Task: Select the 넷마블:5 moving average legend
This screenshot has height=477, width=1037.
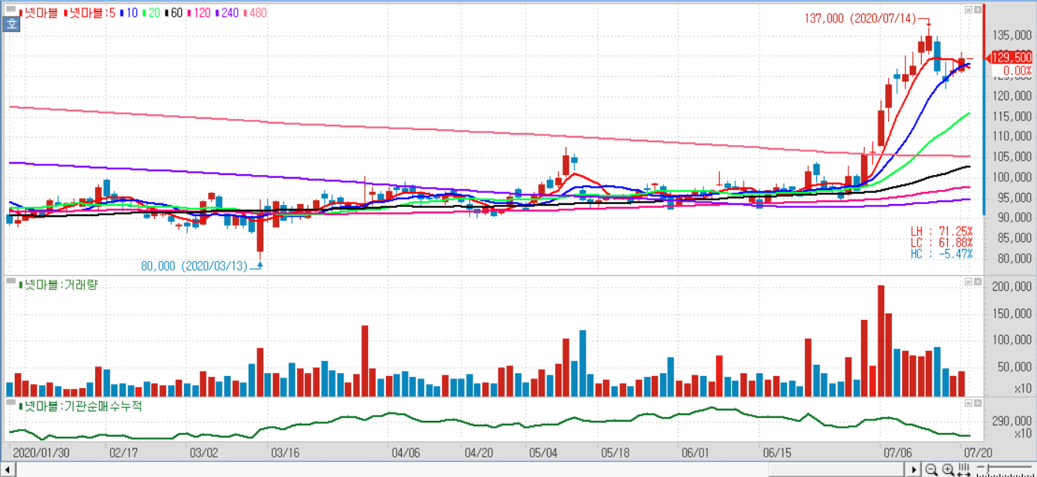Action: [x=89, y=13]
